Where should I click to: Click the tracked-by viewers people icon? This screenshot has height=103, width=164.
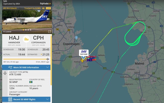point(43,8)
